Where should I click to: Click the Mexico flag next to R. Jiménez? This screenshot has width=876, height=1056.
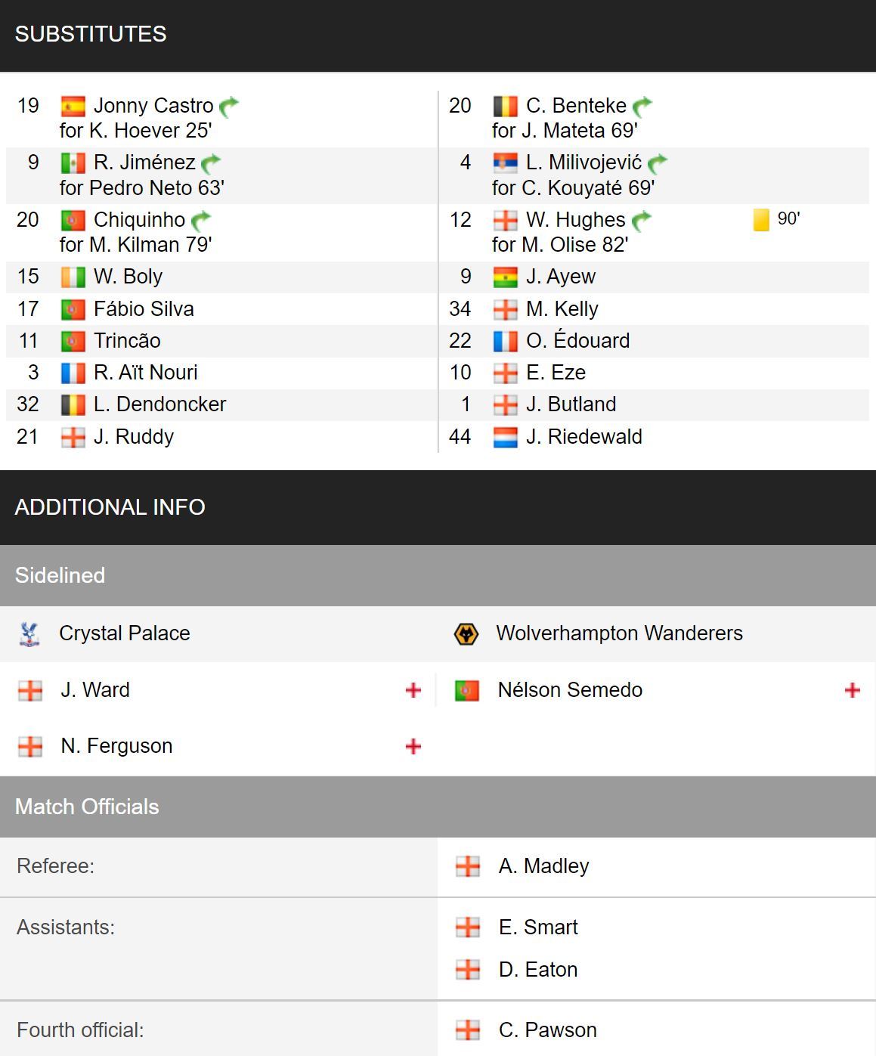click(73, 163)
